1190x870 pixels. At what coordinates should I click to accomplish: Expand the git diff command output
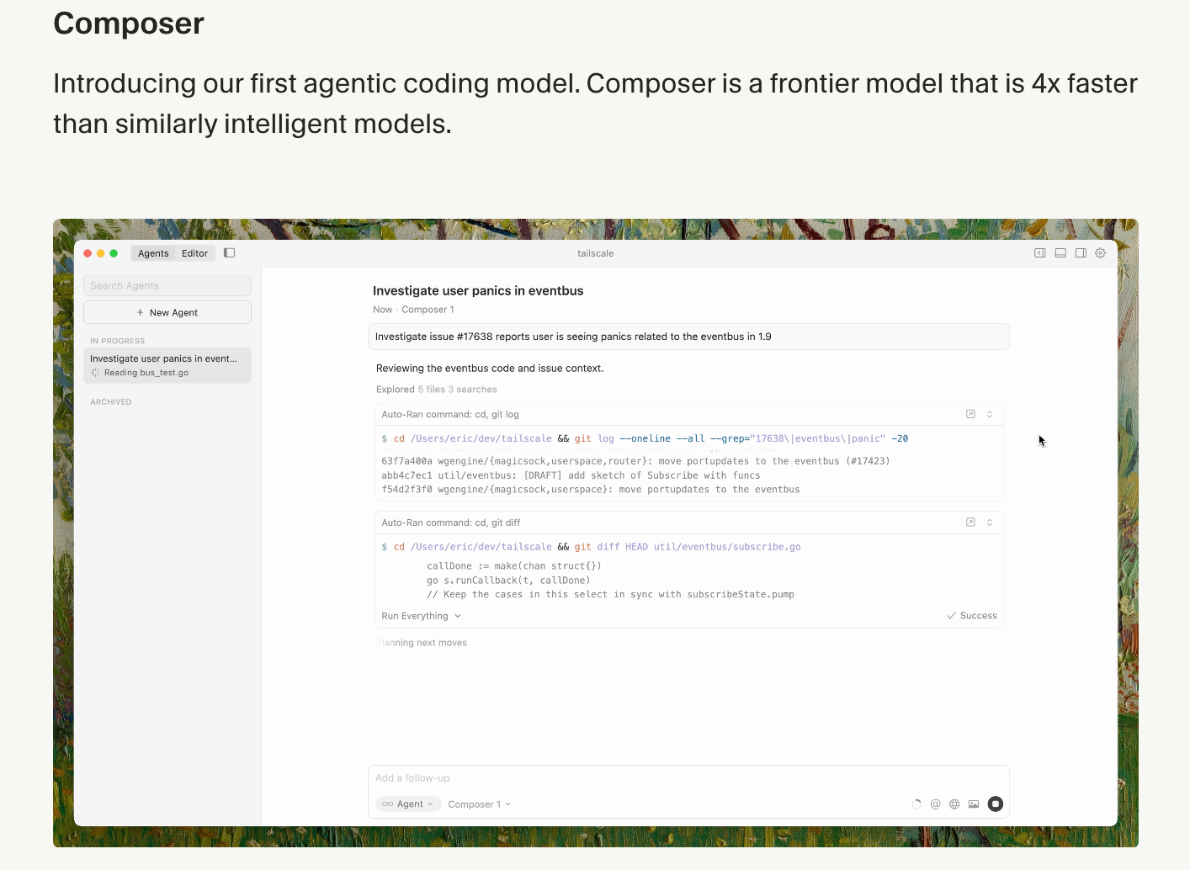pos(990,523)
